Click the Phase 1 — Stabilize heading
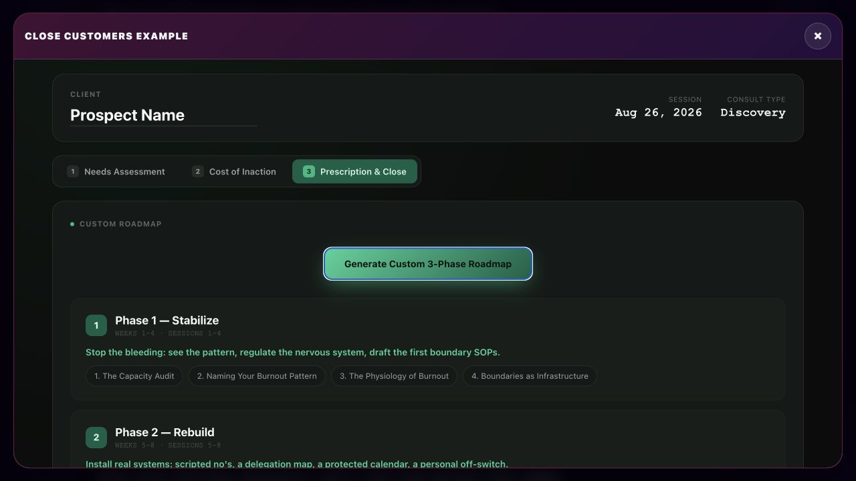The width and height of the screenshot is (856, 481). pos(167,321)
